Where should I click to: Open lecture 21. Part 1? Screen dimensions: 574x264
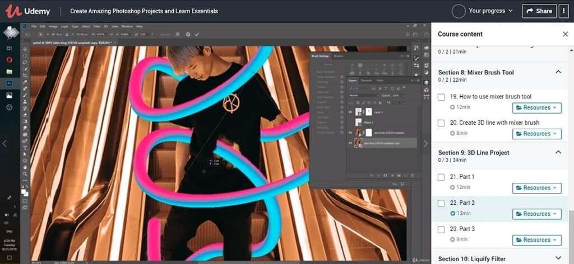click(x=462, y=177)
